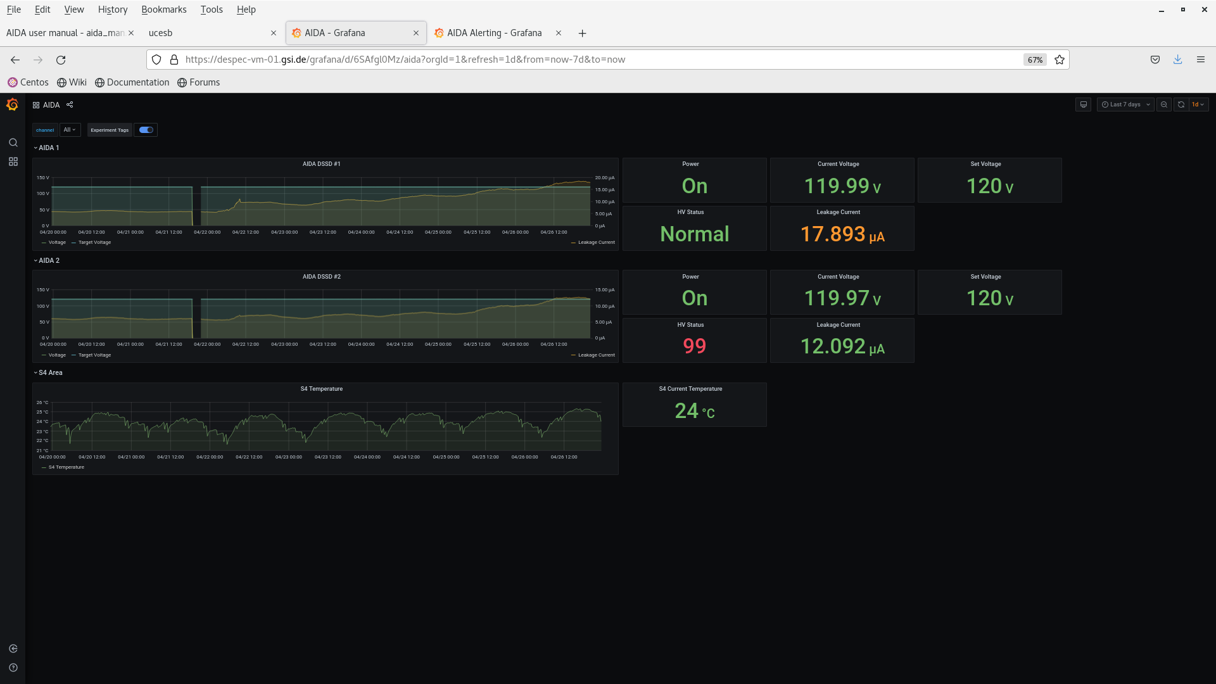The image size is (1216, 684).
Task: Cycle the view mode with the monitor icon
Action: pos(1084,104)
